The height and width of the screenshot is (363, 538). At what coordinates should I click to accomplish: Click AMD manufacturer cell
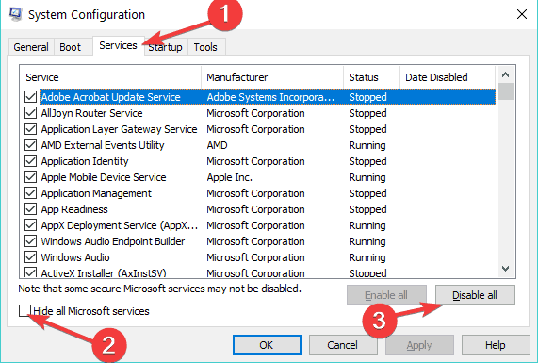(x=218, y=145)
